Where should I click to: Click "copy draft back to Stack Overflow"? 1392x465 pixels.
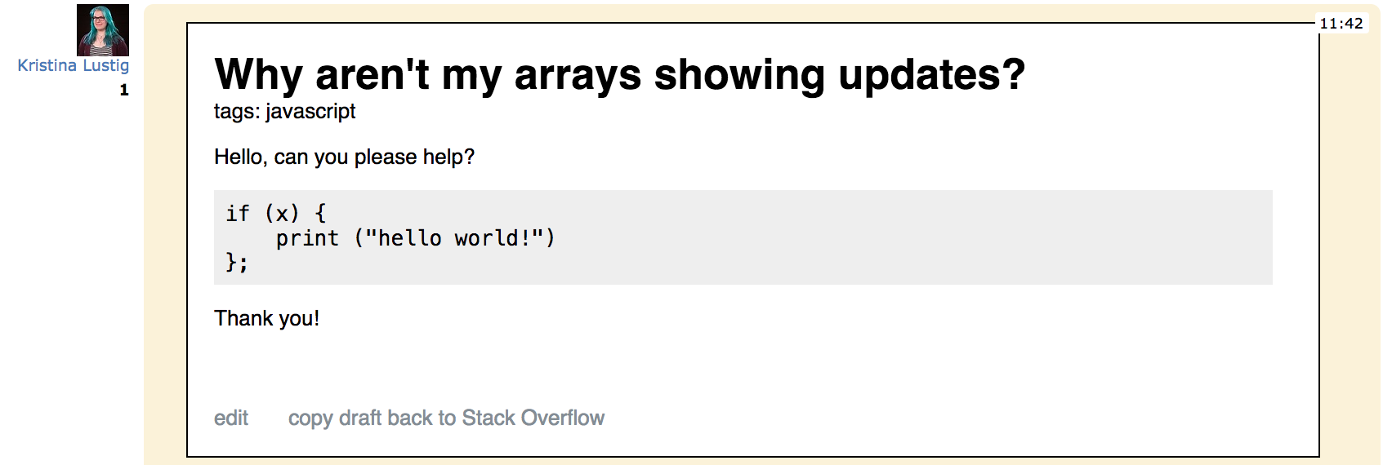[x=446, y=418]
